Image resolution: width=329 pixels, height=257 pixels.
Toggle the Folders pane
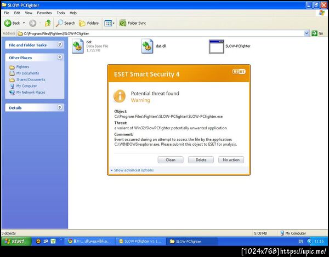pyautogui.click(x=89, y=23)
